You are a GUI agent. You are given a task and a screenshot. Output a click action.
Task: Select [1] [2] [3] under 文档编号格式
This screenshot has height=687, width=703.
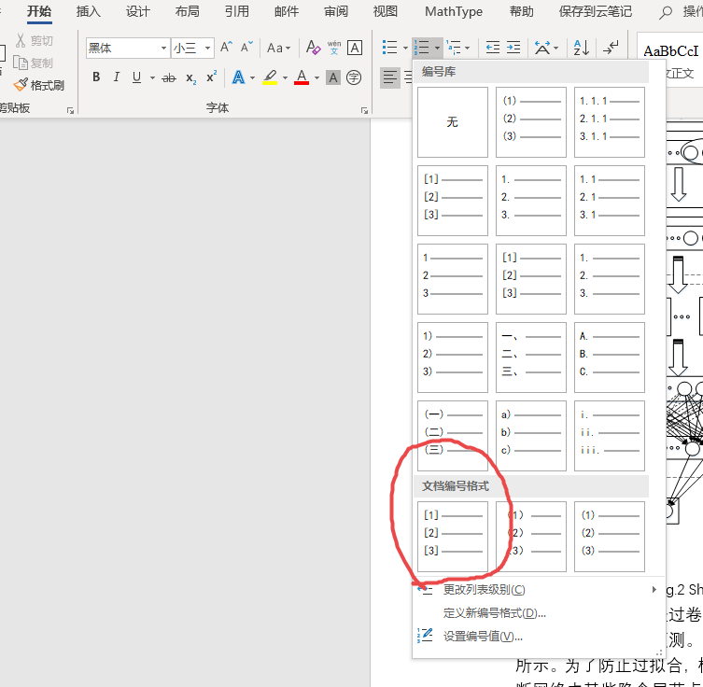tap(453, 537)
